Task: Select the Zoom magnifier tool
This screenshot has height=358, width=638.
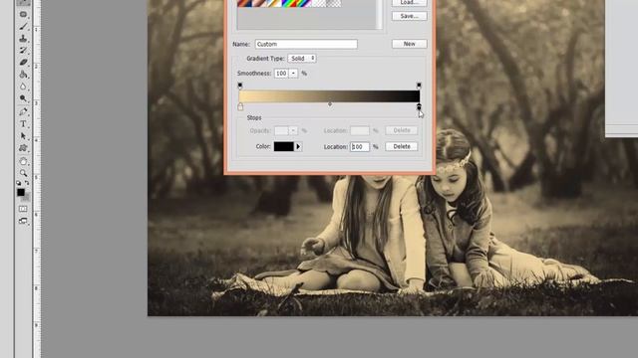Action: coord(23,173)
